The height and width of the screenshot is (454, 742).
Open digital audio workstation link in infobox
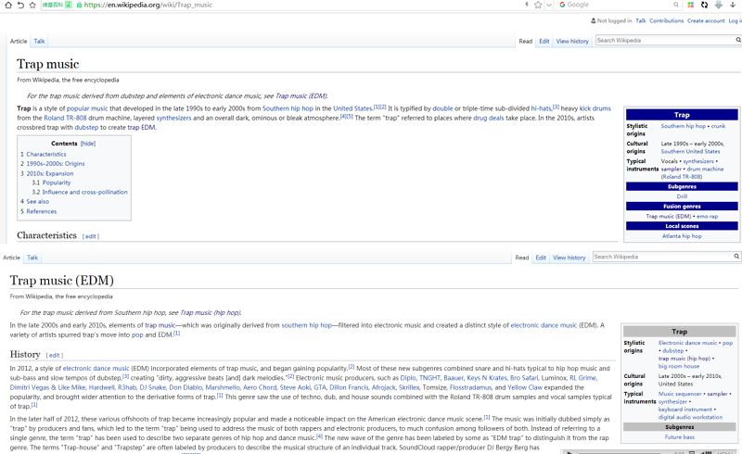pos(690,417)
